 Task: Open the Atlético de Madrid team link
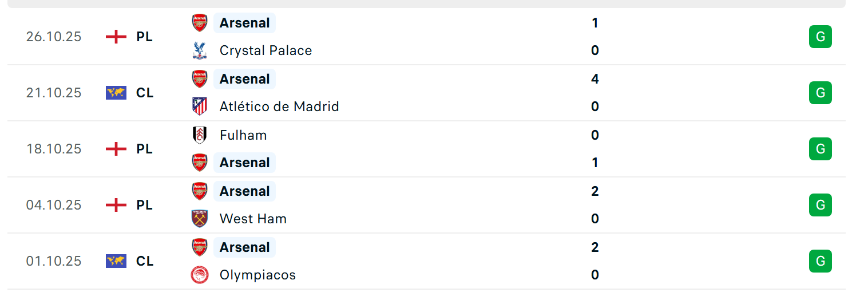click(279, 106)
